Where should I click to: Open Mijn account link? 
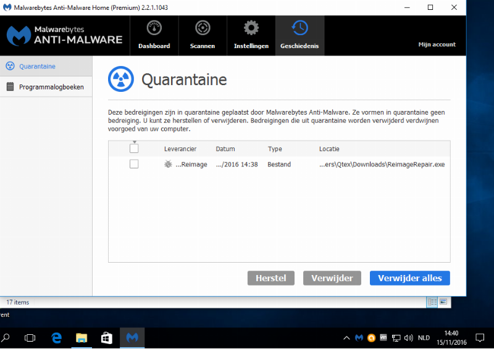(437, 44)
